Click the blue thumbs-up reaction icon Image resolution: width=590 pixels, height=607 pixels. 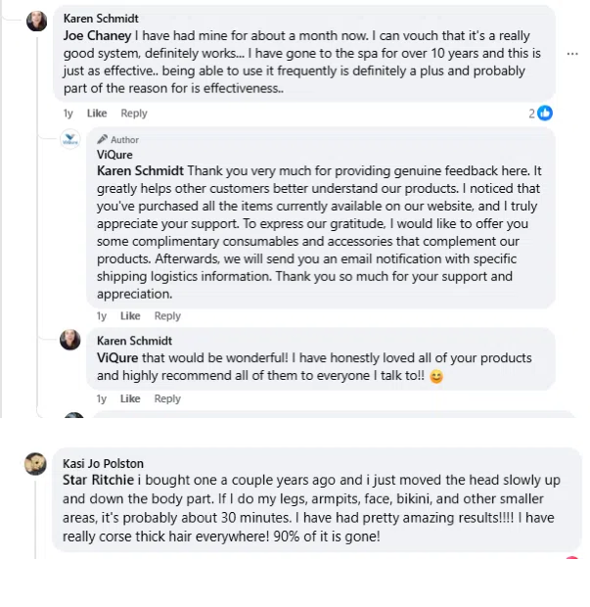(545, 114)
